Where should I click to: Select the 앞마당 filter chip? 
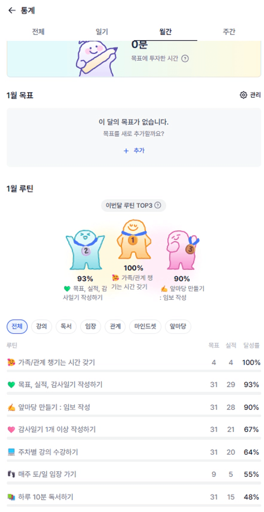178,326
